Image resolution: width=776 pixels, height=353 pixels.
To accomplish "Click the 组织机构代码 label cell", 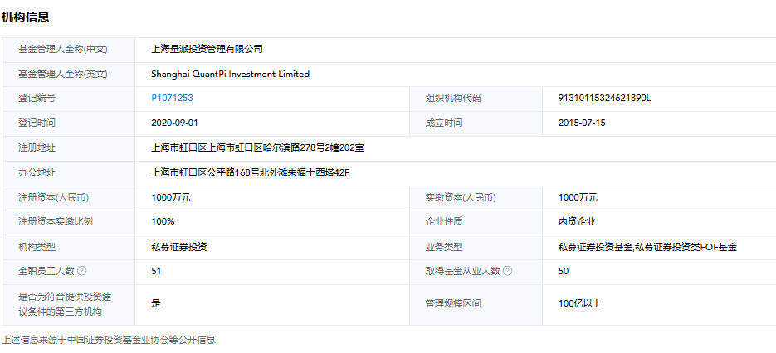I will pos(452,98).
